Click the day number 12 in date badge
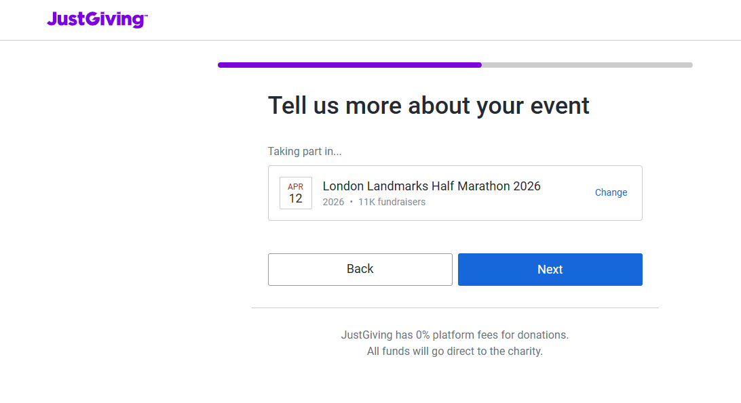 296,198
